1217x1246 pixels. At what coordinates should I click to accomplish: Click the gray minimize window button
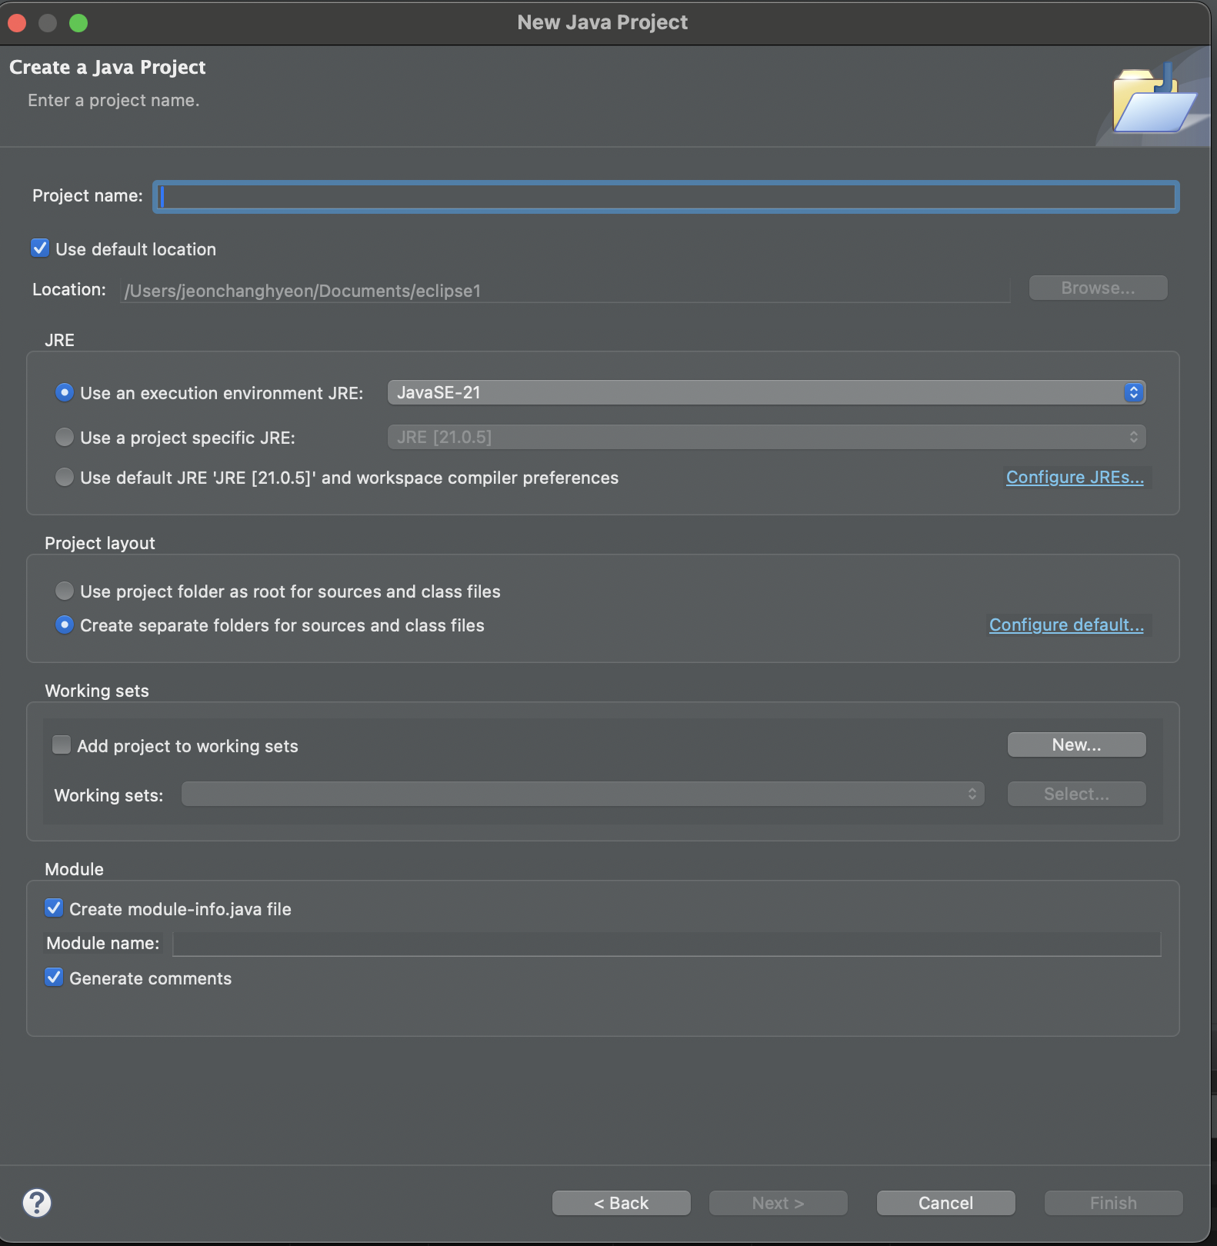point(48,23)
